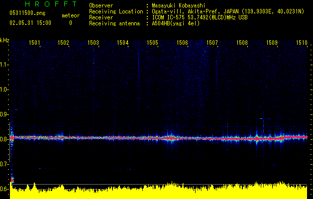Click the Observer field label

click(101, 5)
